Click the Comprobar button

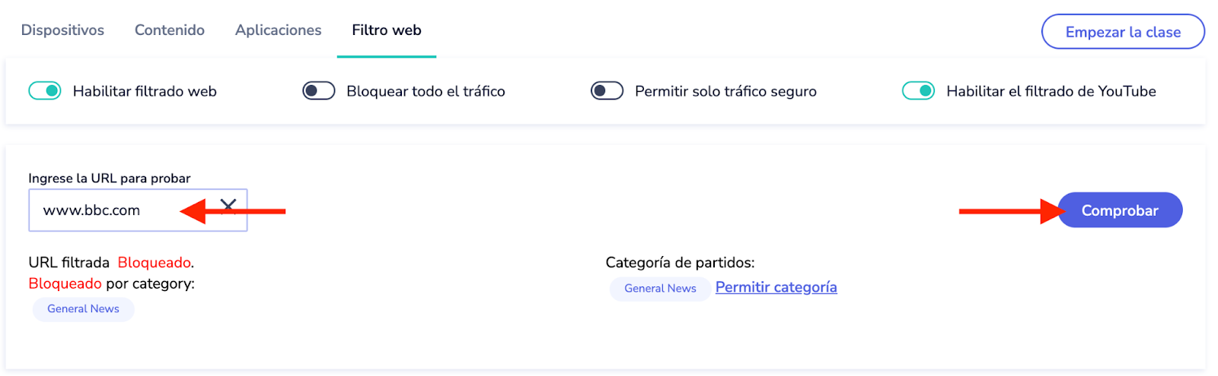pyautogui.click(x=1119, y=210)
